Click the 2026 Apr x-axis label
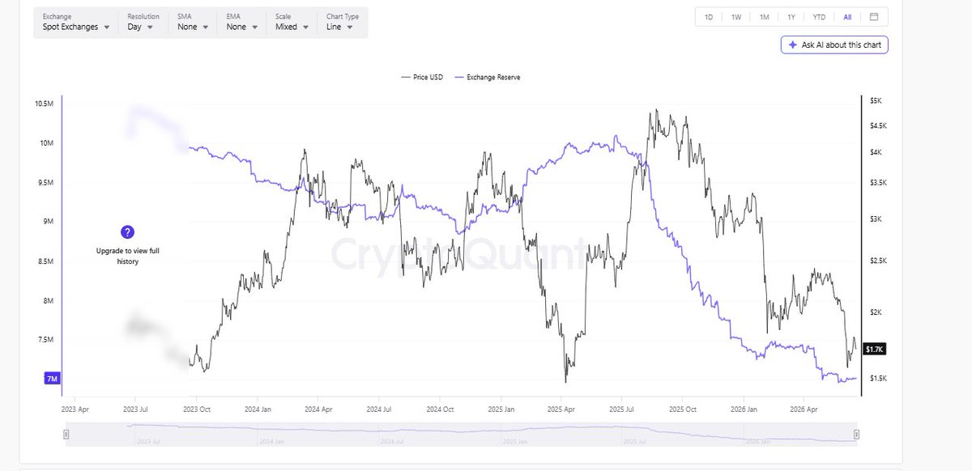 803,409
